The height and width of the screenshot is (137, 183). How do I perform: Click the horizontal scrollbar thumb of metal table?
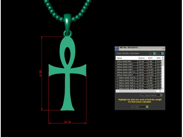point(137,91)
